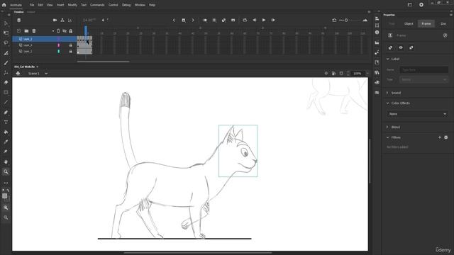454x255 pixels.
Task: Select the Paint Bucket tool
Action: click(6, 132)
